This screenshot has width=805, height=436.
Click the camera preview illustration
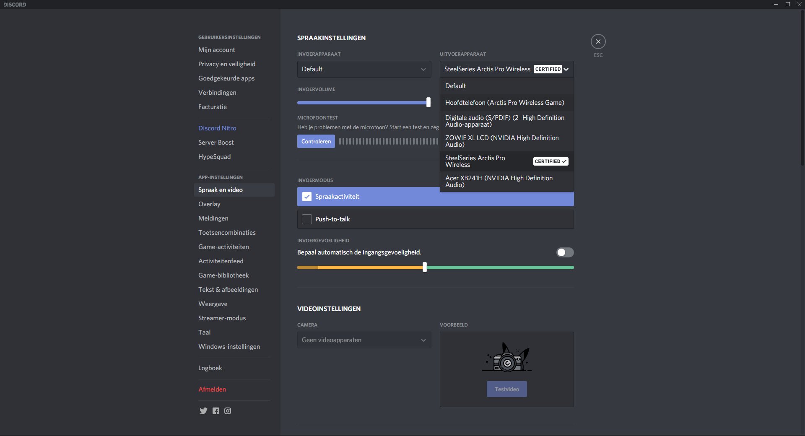(507, 357)
